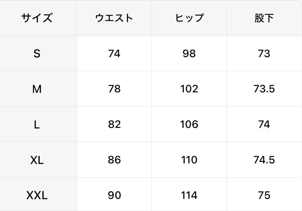Click inseam value 75 for size XXL
Image resolution: width=302 pixels, height=211 pixels.
264,195
